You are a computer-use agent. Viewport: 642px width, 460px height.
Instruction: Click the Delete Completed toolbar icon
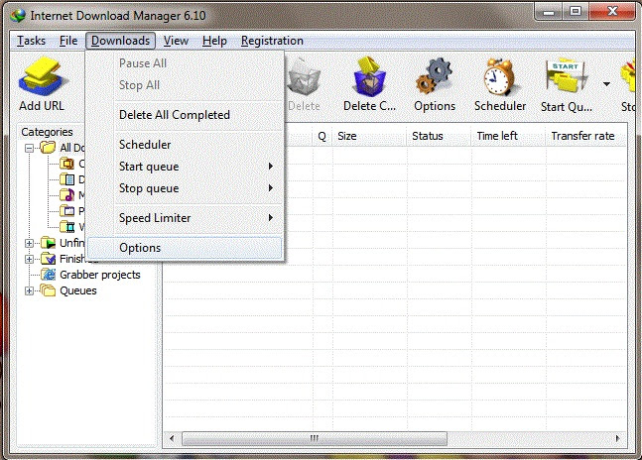pos(369,77)
